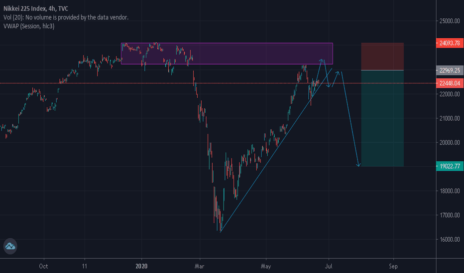This screenshot has height=273, width=464.
Task: Click the Sep label on time axis
Action: pos(393,266)
